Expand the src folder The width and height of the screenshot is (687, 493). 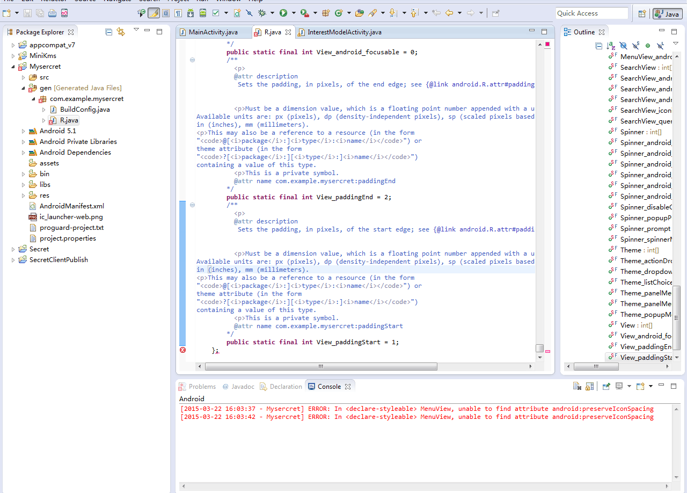pyautogui.click(x=23, y=77)
